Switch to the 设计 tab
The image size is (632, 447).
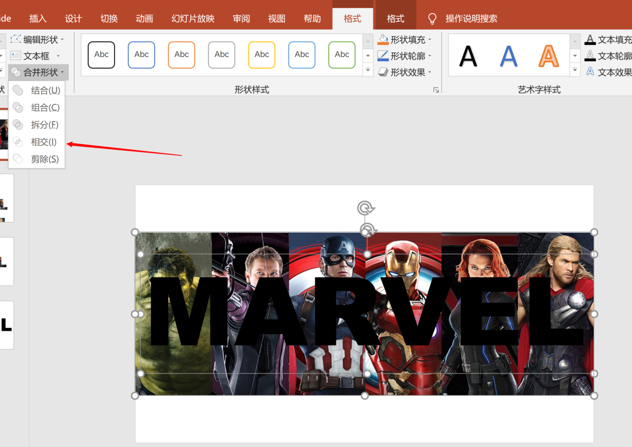(x=73, y=18)
